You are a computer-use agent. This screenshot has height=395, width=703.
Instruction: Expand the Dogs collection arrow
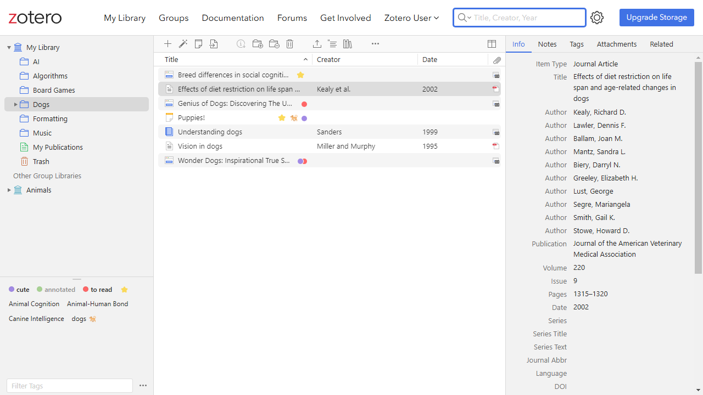15,104
